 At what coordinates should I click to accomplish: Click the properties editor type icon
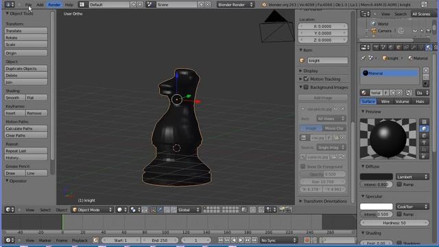(365, 47)
